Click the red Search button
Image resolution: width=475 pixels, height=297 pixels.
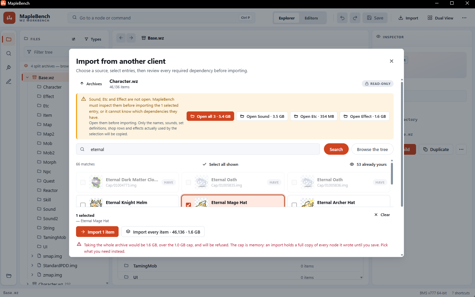[x=336, y=149]
